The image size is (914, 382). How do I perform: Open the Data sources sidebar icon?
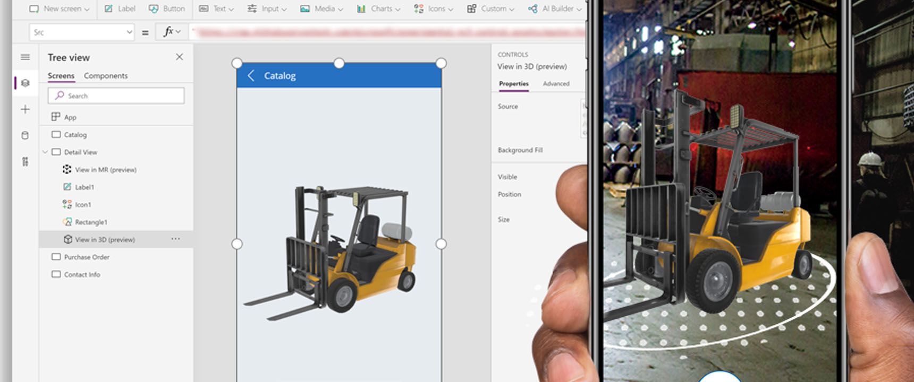pos(25,135)
